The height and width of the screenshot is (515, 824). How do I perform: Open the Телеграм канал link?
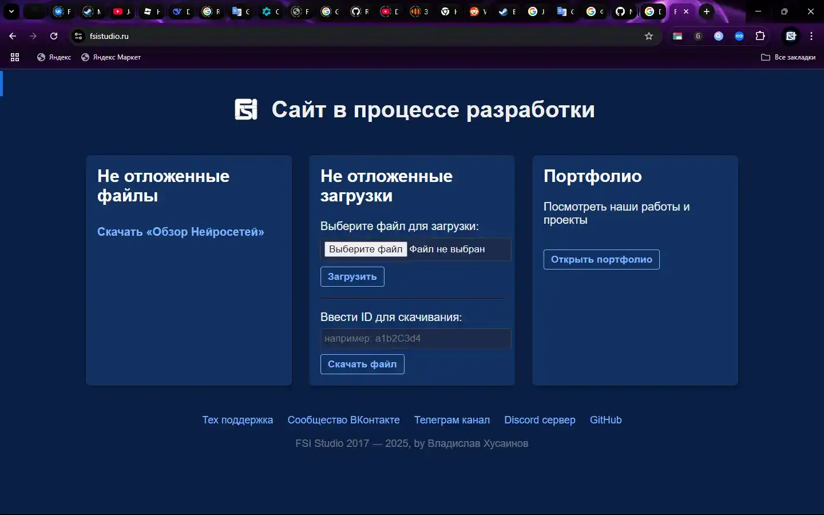[452, 420]
